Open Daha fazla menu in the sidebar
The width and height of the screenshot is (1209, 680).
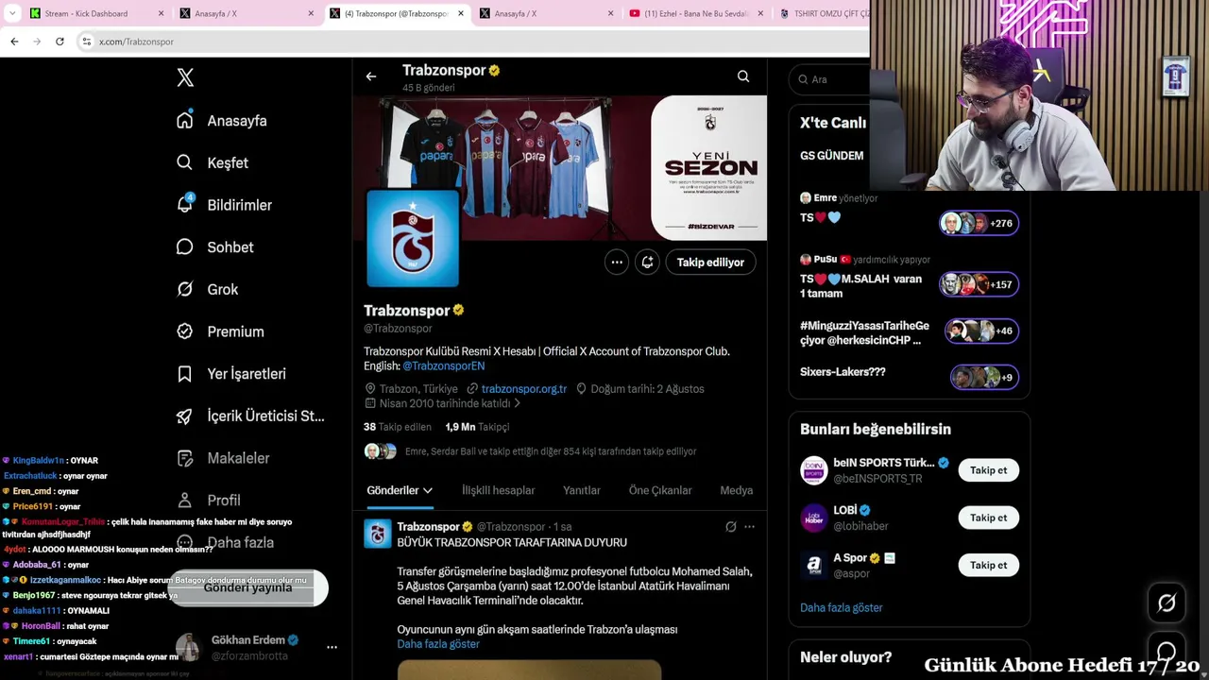click(225, 543)
